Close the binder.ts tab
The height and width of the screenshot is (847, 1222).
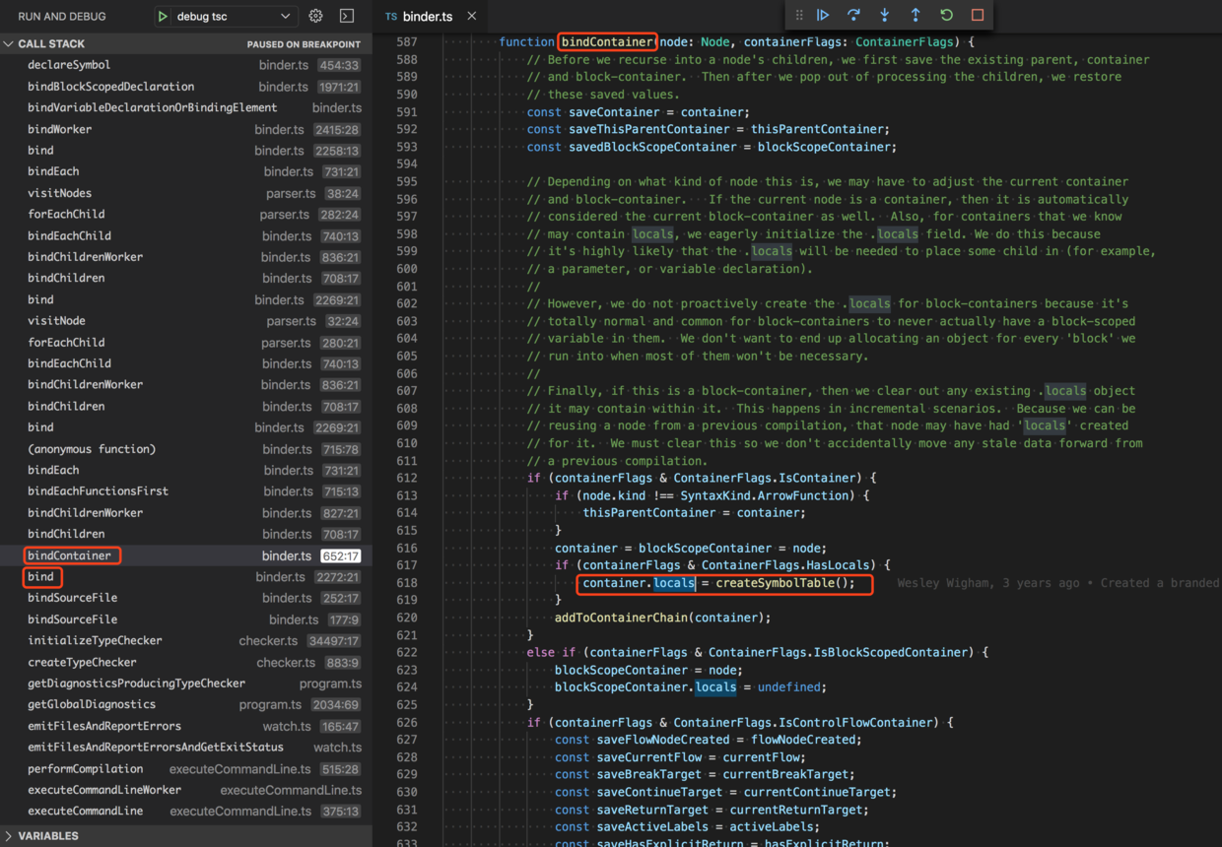(471, 16)
